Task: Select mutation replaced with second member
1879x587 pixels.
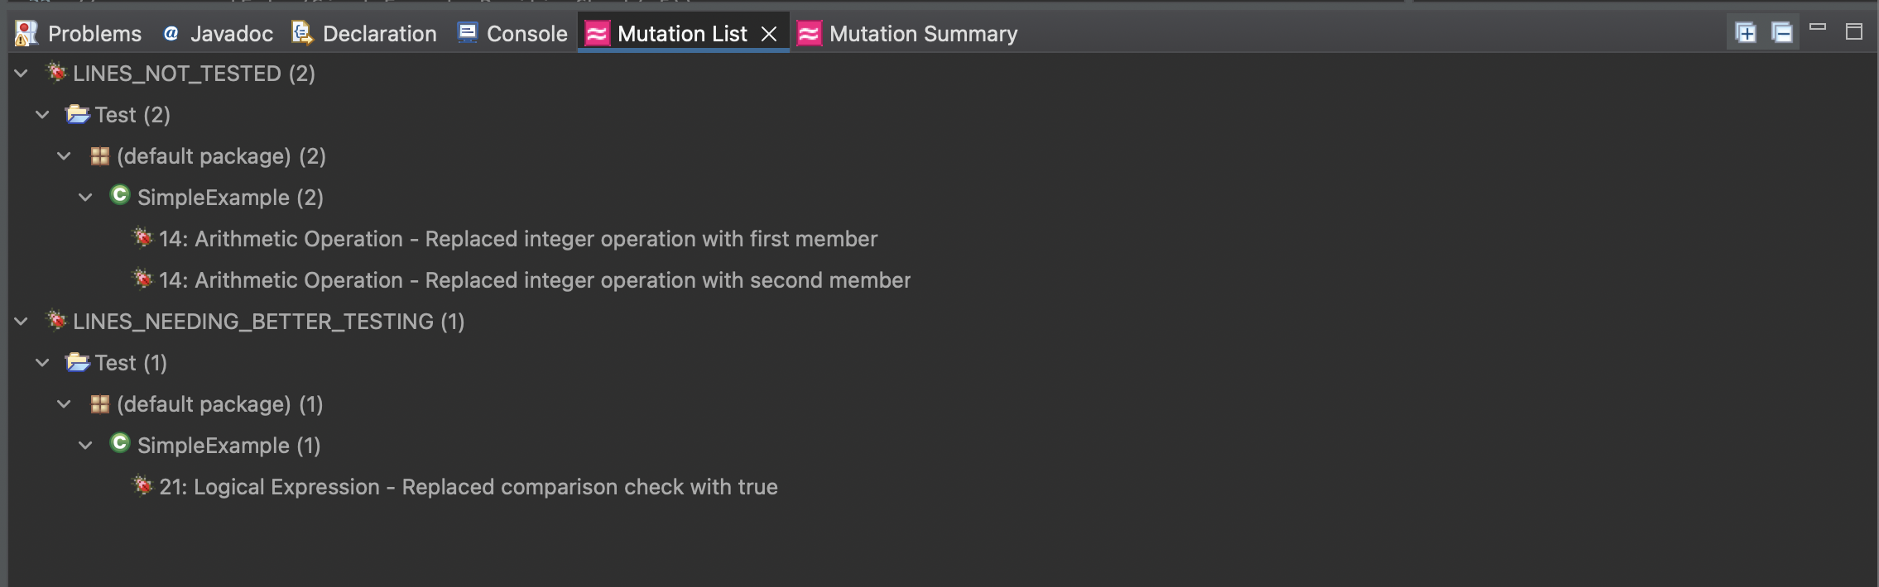Action: (534, 280)
